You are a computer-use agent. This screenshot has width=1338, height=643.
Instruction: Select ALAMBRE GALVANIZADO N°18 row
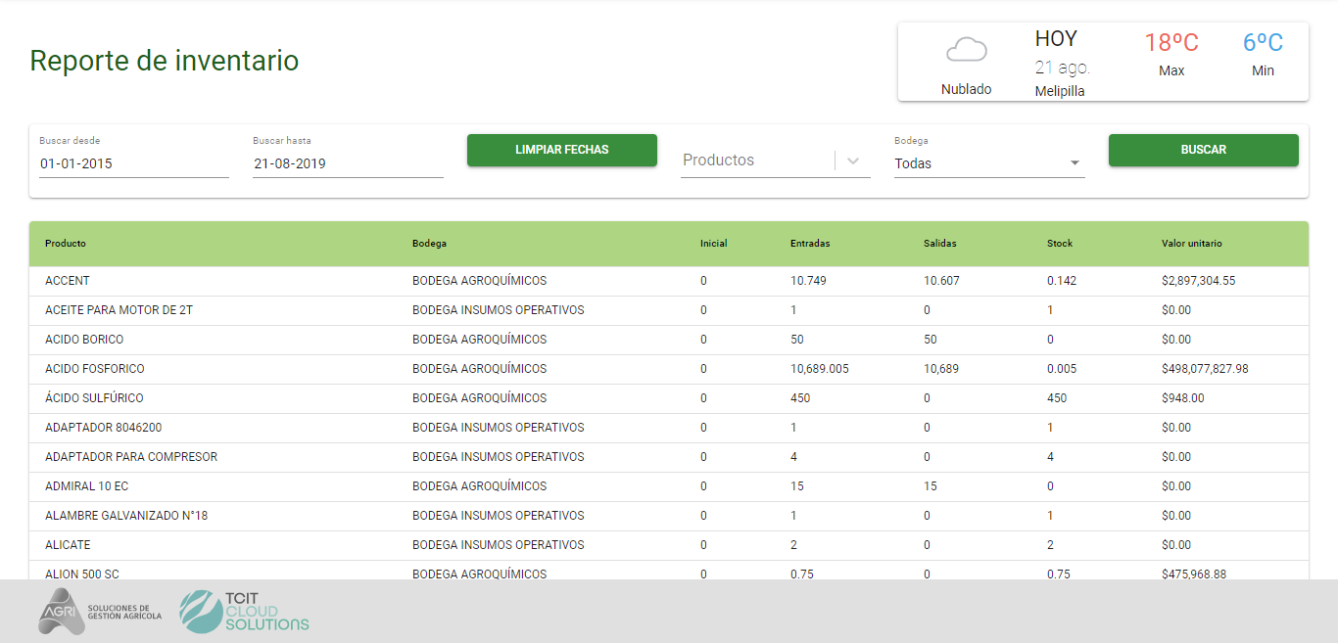pos(669,516)
